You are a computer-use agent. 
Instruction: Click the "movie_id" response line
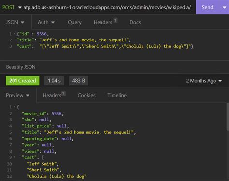pyautogui.click(x=43, y=114)
